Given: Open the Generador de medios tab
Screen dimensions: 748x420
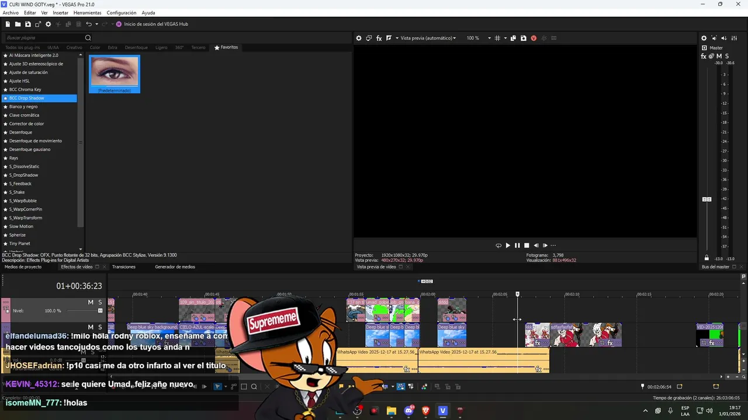Looking at the screenshot, I should click(x=175, y=267).
